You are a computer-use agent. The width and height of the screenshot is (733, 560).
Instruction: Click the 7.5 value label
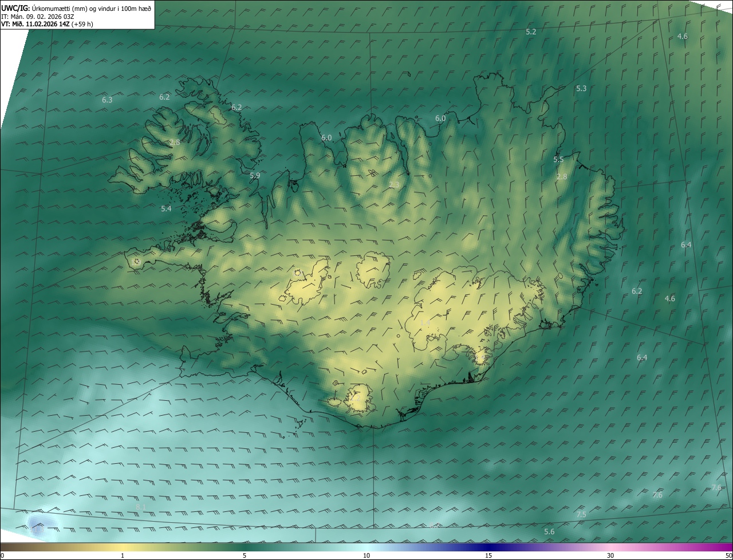coord(581,514)
